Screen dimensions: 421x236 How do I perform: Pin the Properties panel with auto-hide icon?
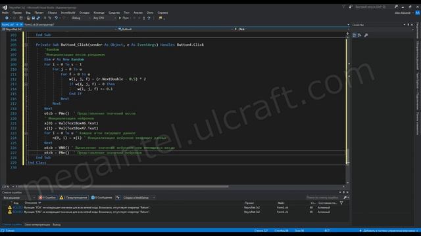coord(409,25)
